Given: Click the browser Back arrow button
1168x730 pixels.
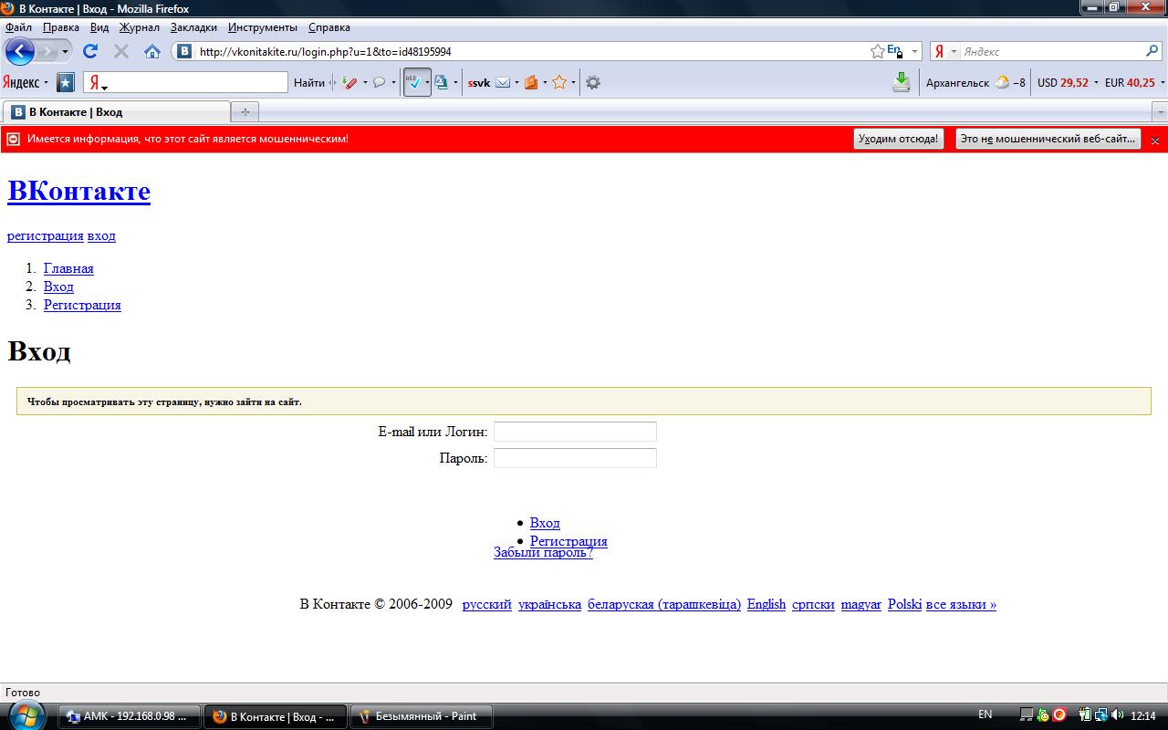Looking at the screenshot, I should (20, 51).
